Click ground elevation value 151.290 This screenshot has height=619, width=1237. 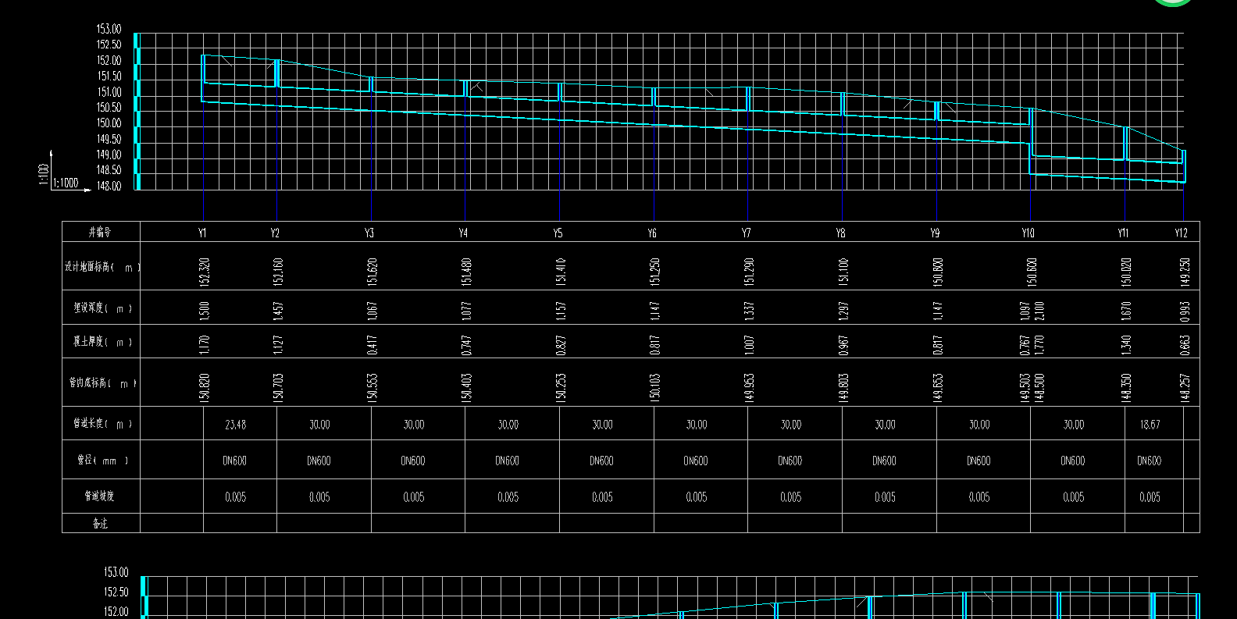coord(750,272)
